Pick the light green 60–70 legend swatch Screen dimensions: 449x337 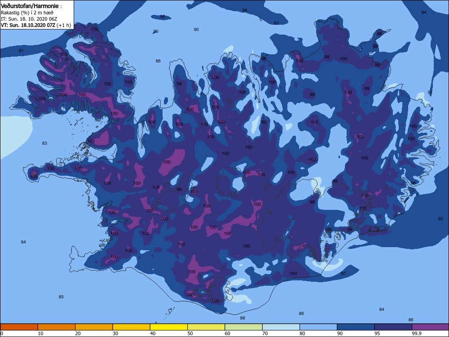point(244,327)
